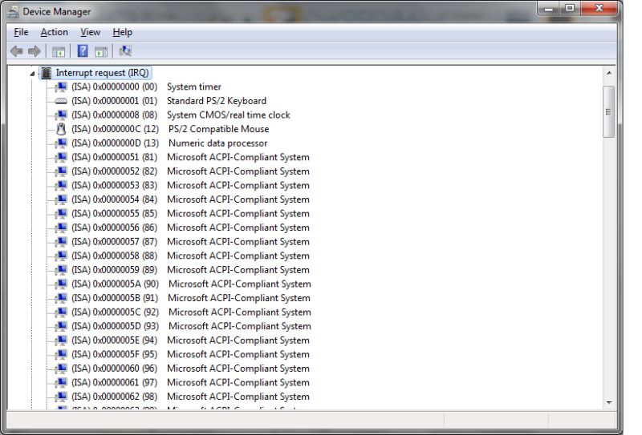This screenshot has width=642, height=435.
Task: Select the (ISA) 0x00000057 (87) row
Action: click(190, 242)
